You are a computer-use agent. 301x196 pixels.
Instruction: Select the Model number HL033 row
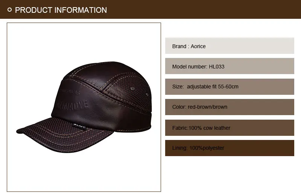point(230,66)
